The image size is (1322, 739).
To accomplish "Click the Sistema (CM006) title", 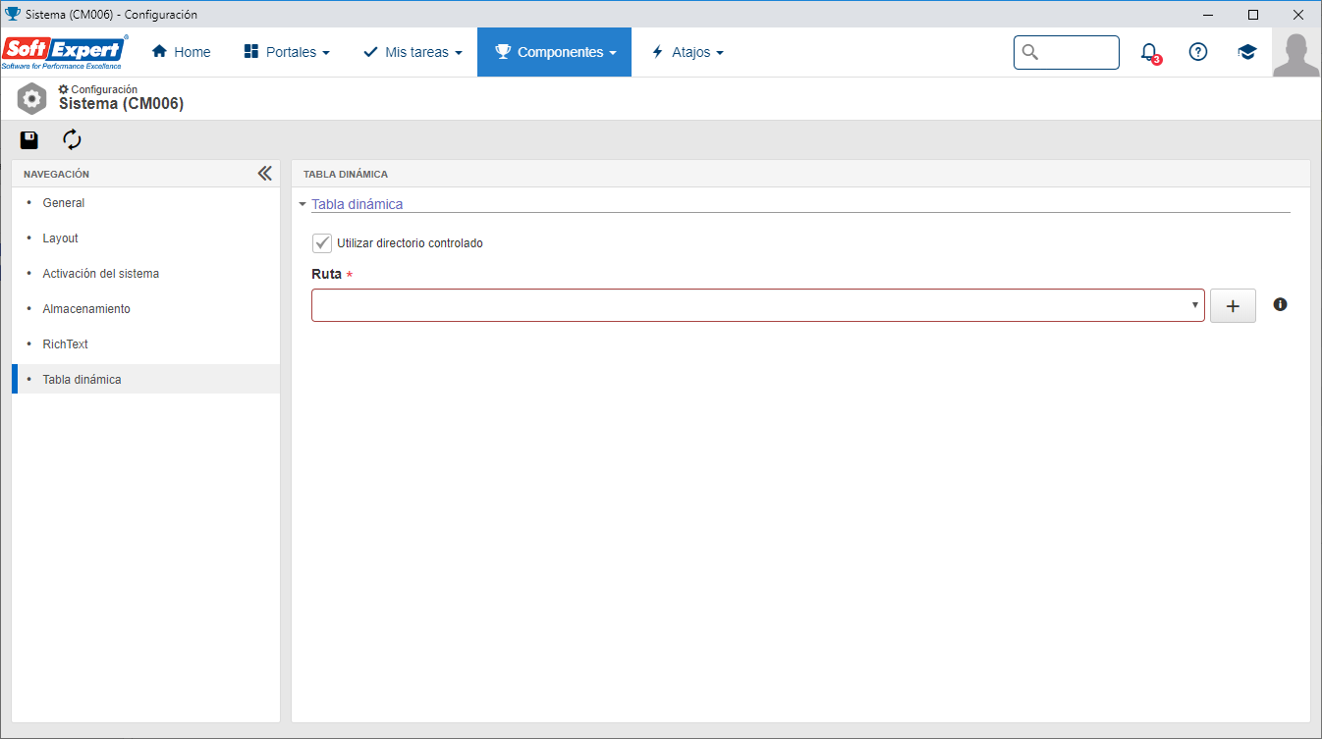I will (122, 104).
